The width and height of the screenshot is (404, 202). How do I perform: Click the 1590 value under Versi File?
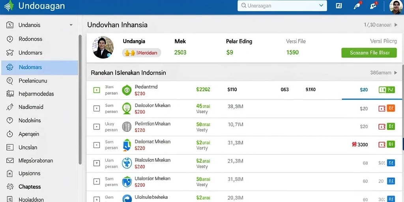(x=292, y=52)
